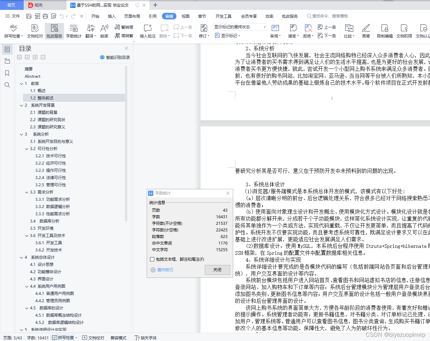Click the 批改服务 ribbon icon
This screenshot has height=341, width=430.
click(54, 31)
